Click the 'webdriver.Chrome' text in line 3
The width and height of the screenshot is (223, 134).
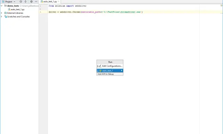(70, 12)
